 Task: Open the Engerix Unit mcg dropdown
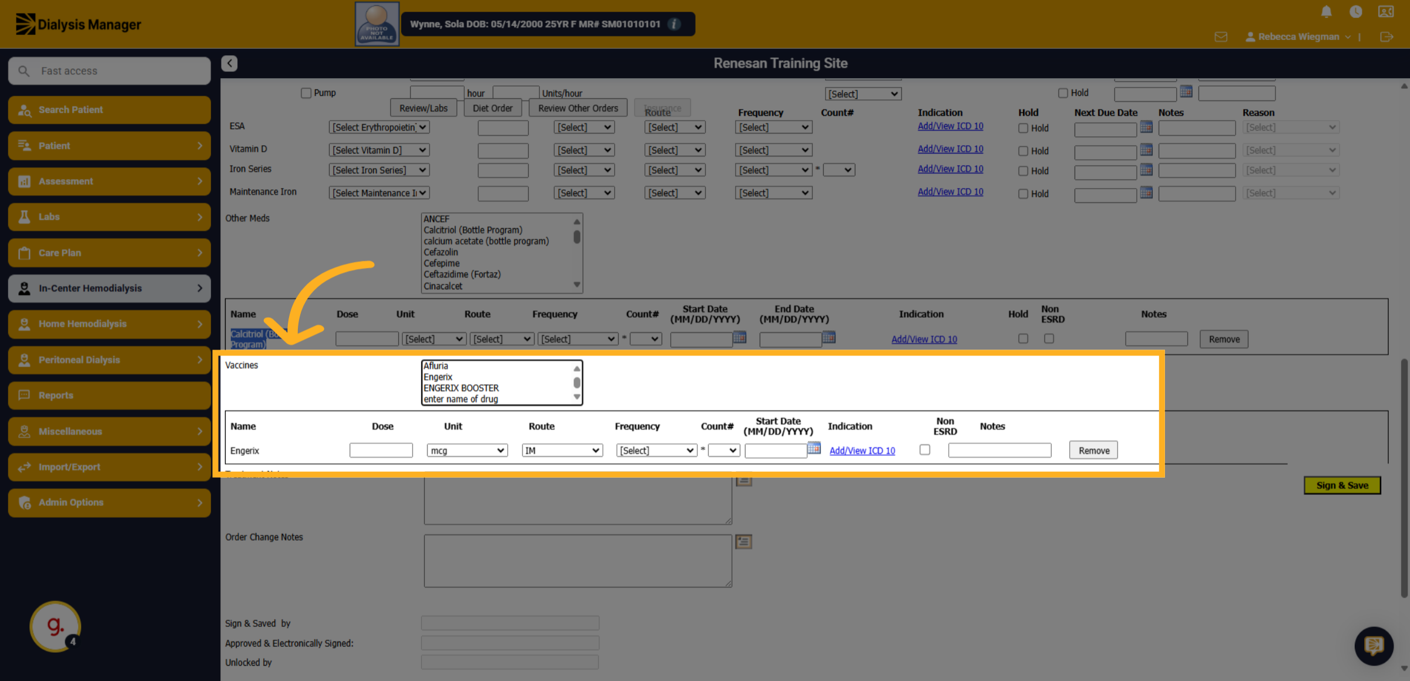click(x=467, y=451)
